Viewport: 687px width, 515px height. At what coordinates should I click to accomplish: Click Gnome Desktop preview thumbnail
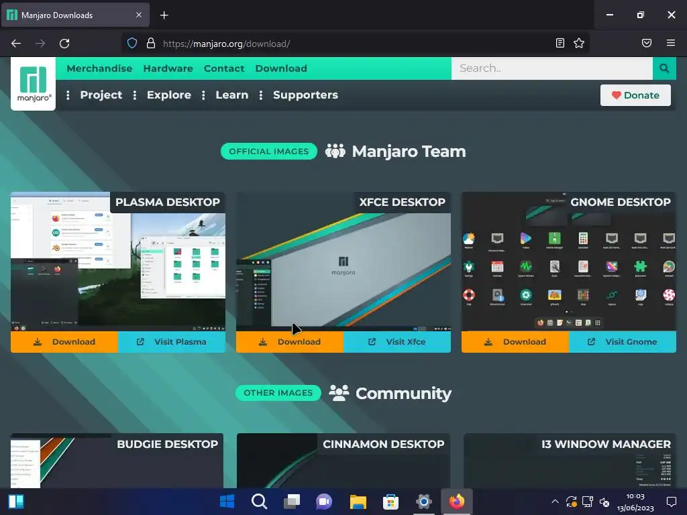(x=569, y=262)
